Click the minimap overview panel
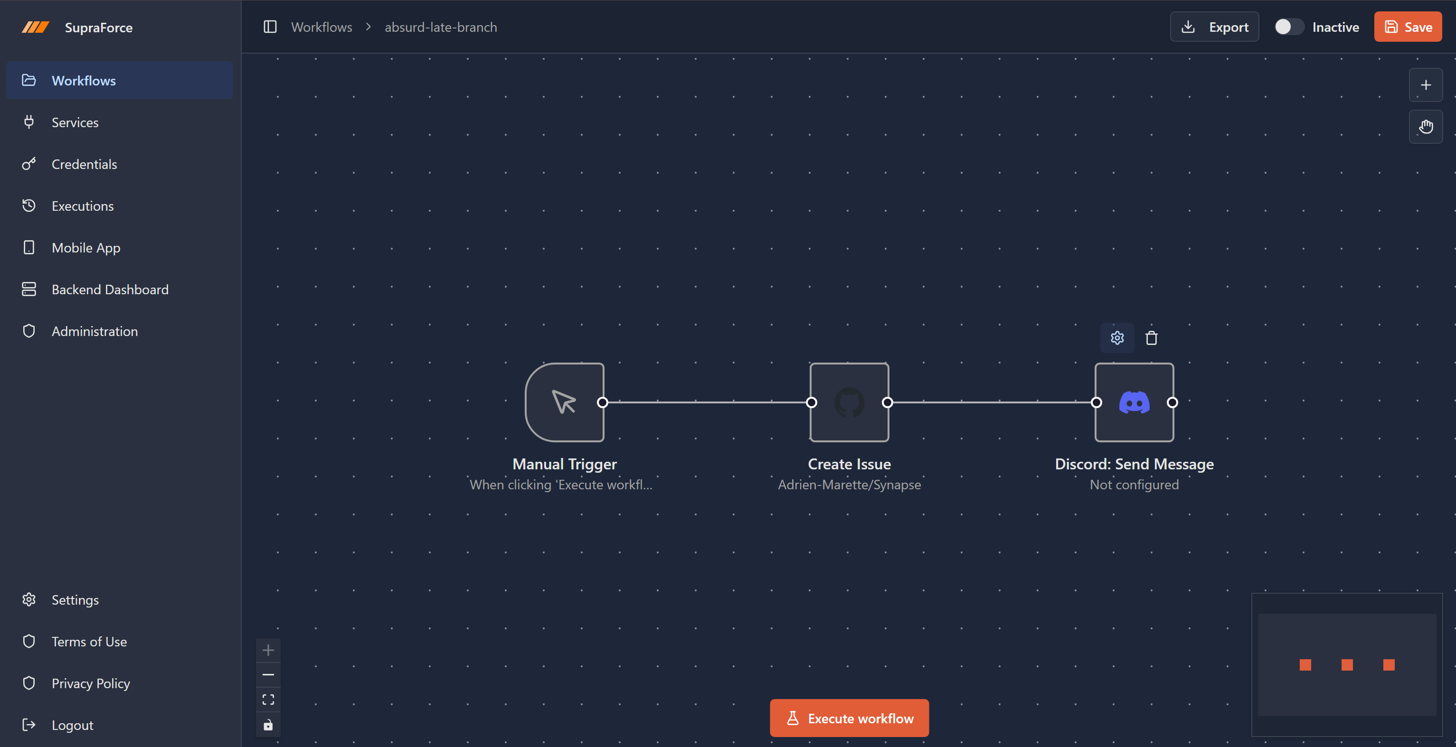The image size is (1456, 747). tap(1346, 664)
